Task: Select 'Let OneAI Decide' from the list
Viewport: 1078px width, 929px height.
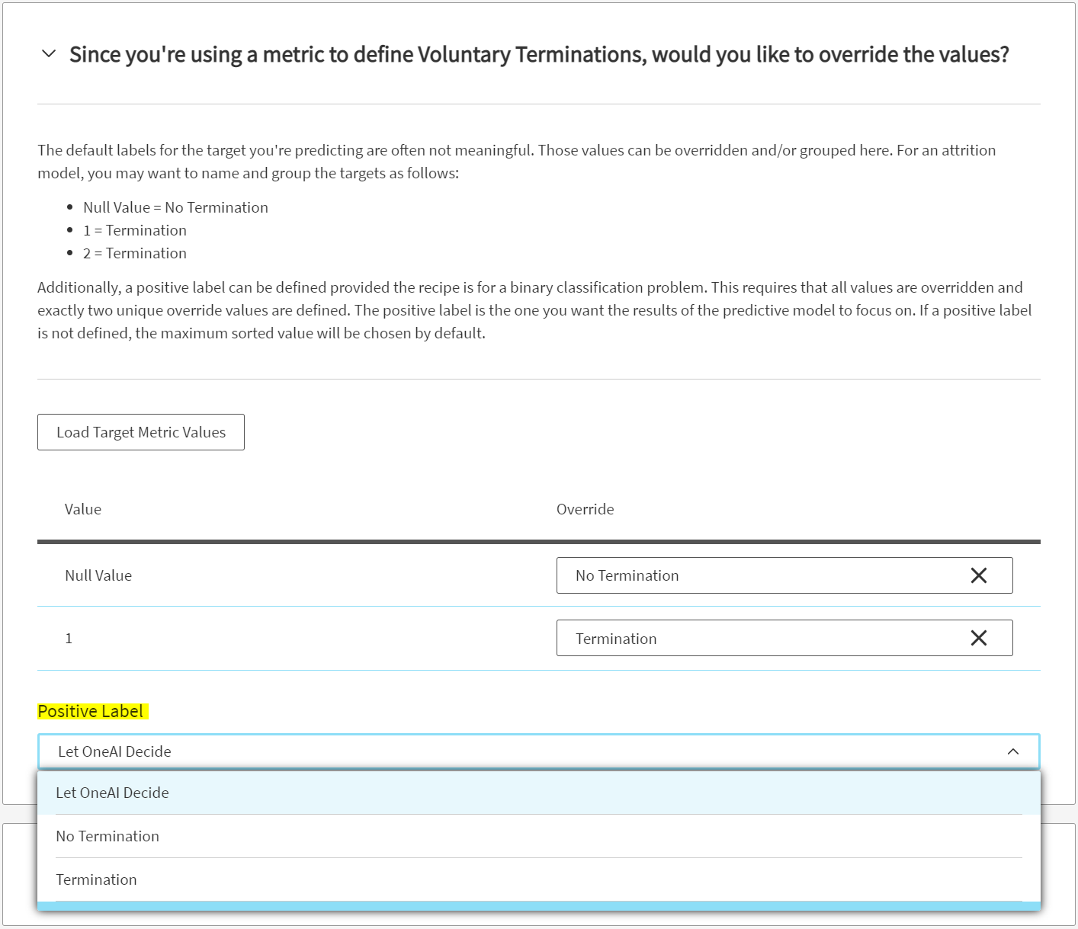Action: tap(112, 793)
